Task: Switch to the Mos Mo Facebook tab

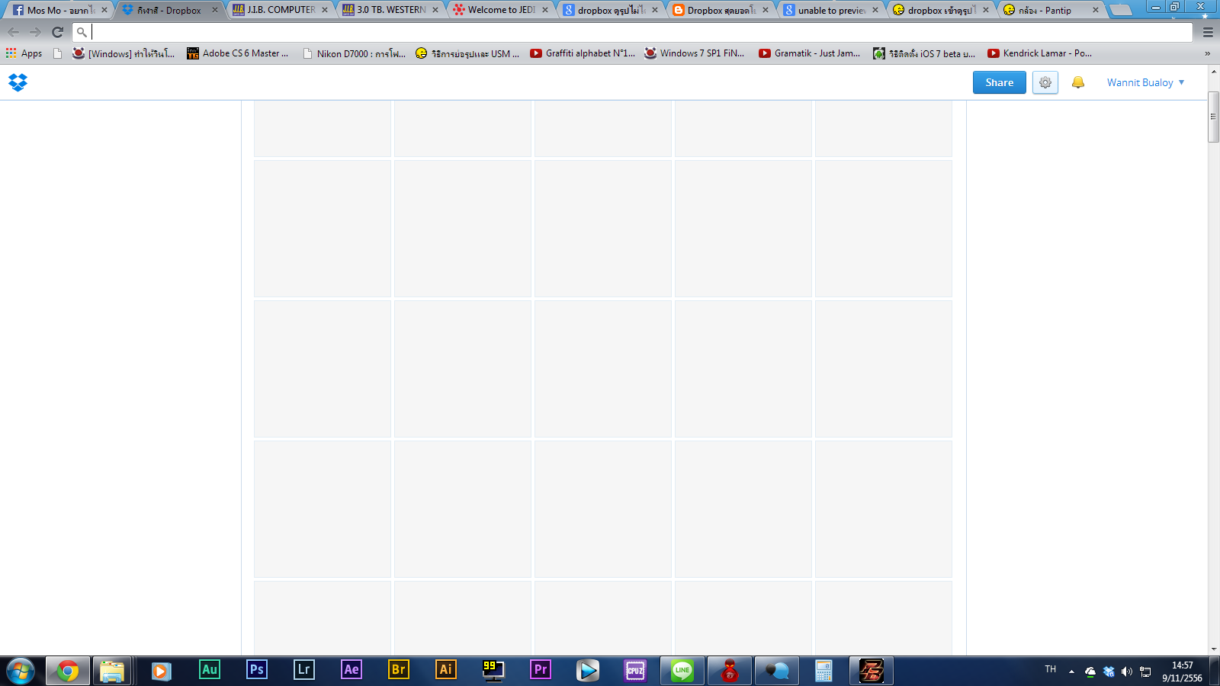Action: (59, 10)
